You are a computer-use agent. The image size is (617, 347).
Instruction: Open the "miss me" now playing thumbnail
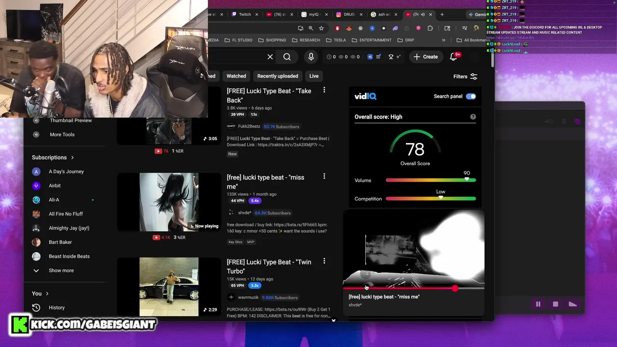169,202
